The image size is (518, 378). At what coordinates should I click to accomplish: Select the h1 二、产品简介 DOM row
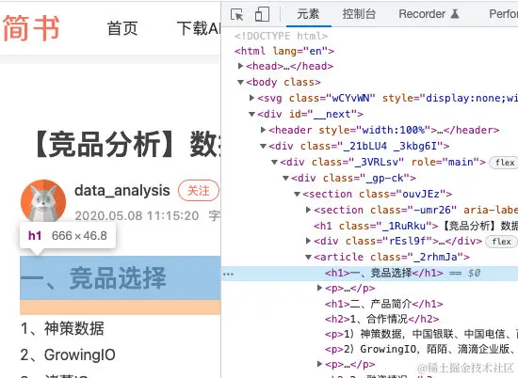pos(384,304)
